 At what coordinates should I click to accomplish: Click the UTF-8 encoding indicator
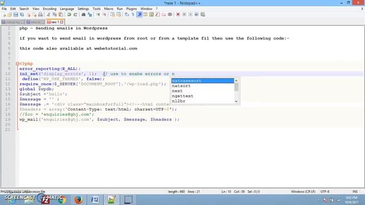pyautogui.click(x=325, y=191)
